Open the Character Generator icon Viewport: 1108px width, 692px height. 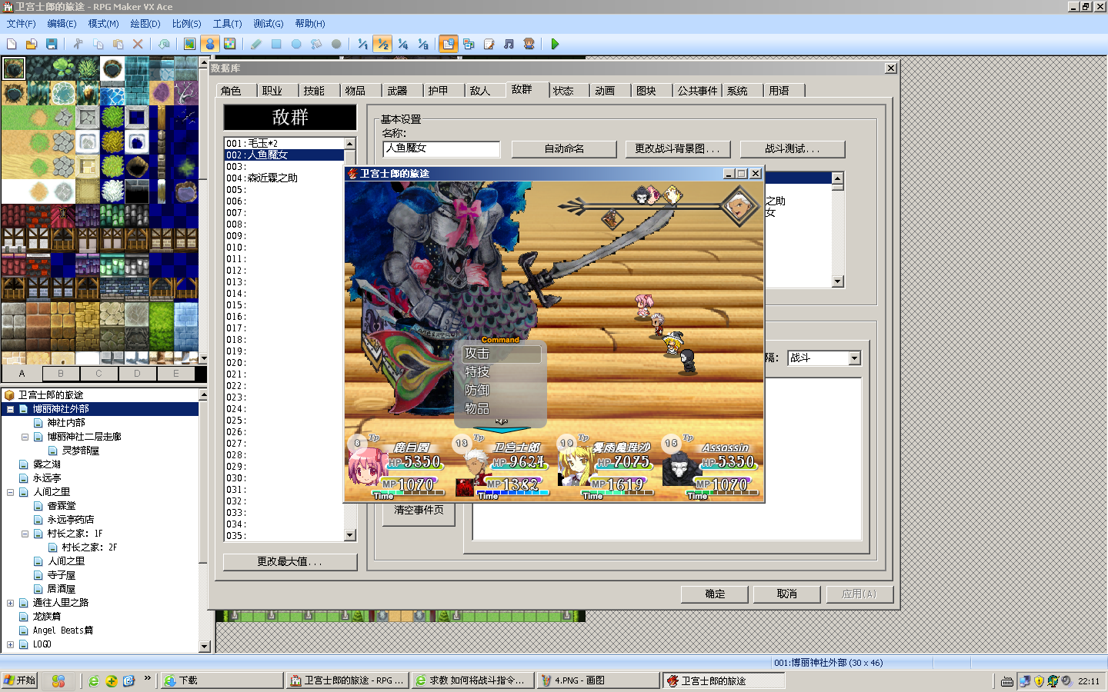[x=529, y=45]
